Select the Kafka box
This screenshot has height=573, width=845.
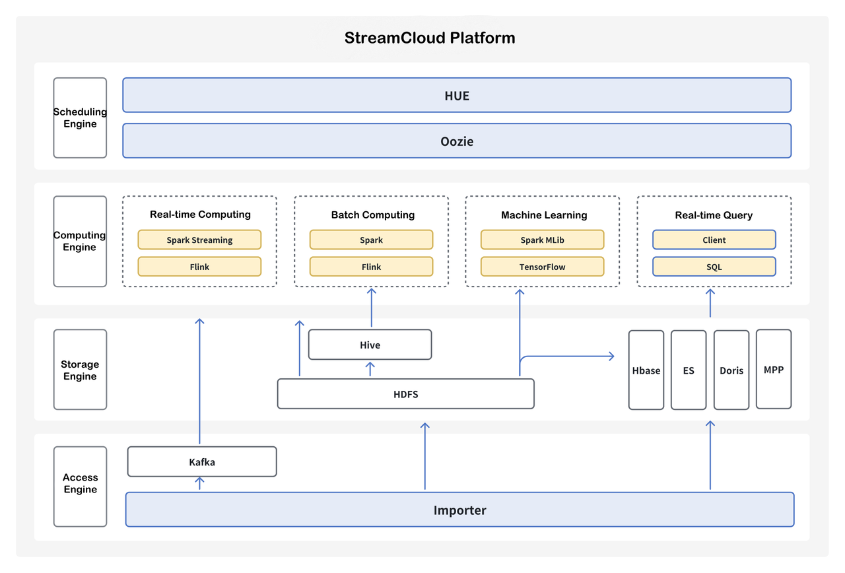[x=202, y=461]
